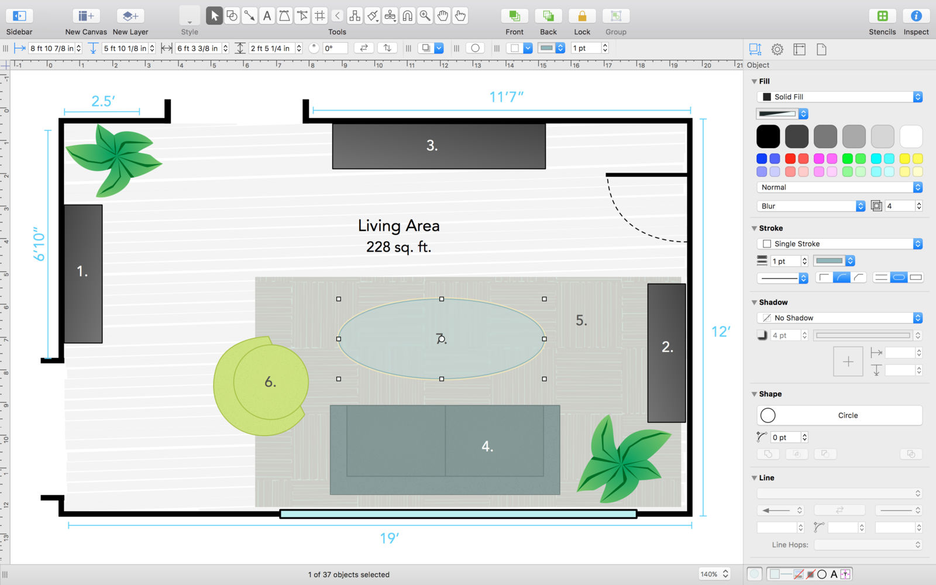Select the Pen tool
Screen dimensions: 936x585
point(284,16)
